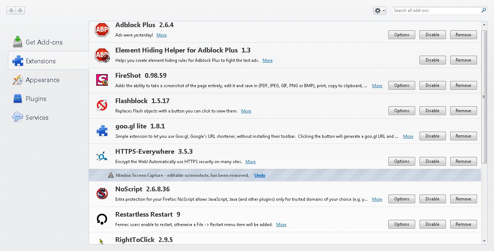
Task: Click More link for Adblock Plus
Action: (162, 35)
